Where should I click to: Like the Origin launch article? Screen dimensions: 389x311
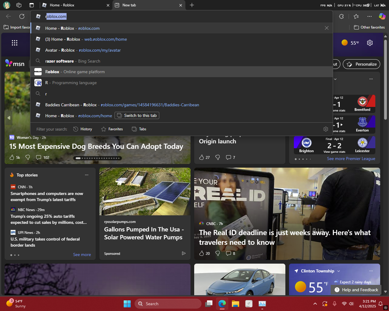point(204,157)
